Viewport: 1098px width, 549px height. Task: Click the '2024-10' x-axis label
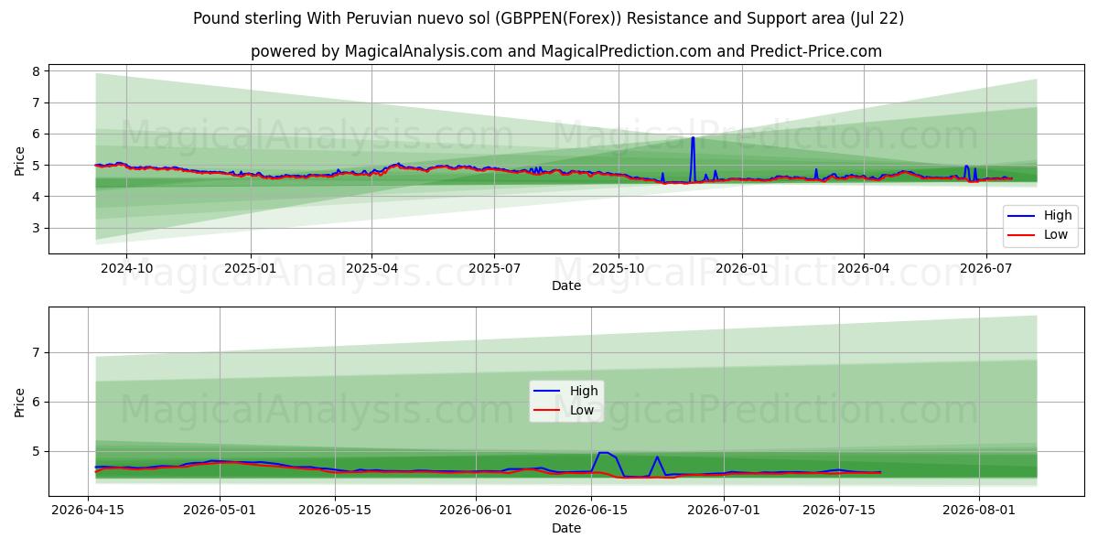[126, 269]
